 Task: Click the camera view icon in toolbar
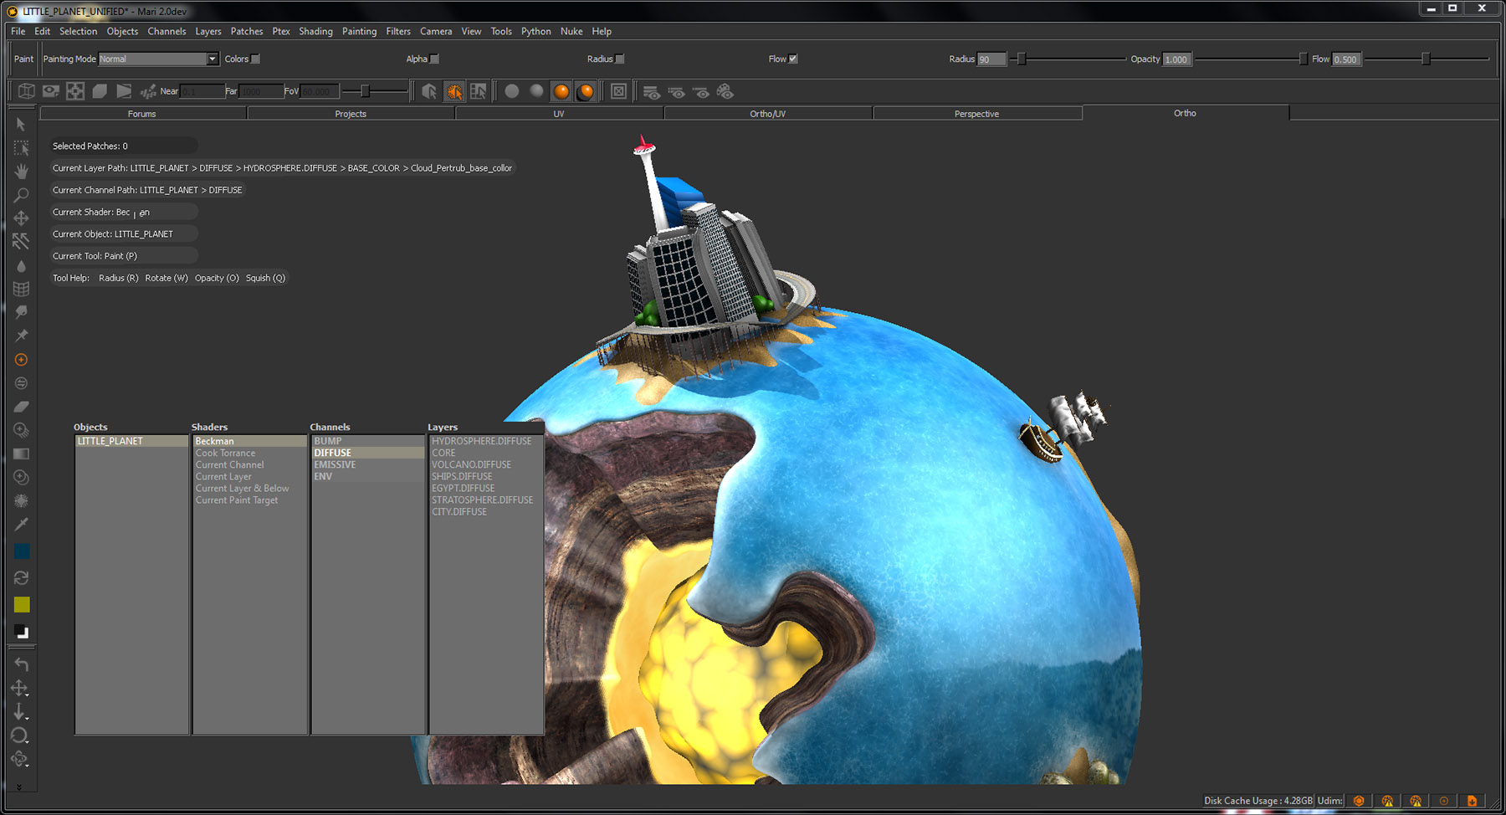(x=51, y=91)
